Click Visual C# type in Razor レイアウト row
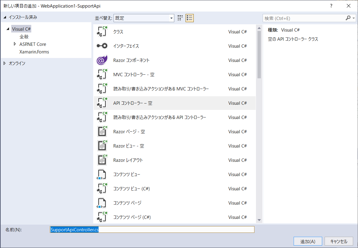 tap(237, 160)
